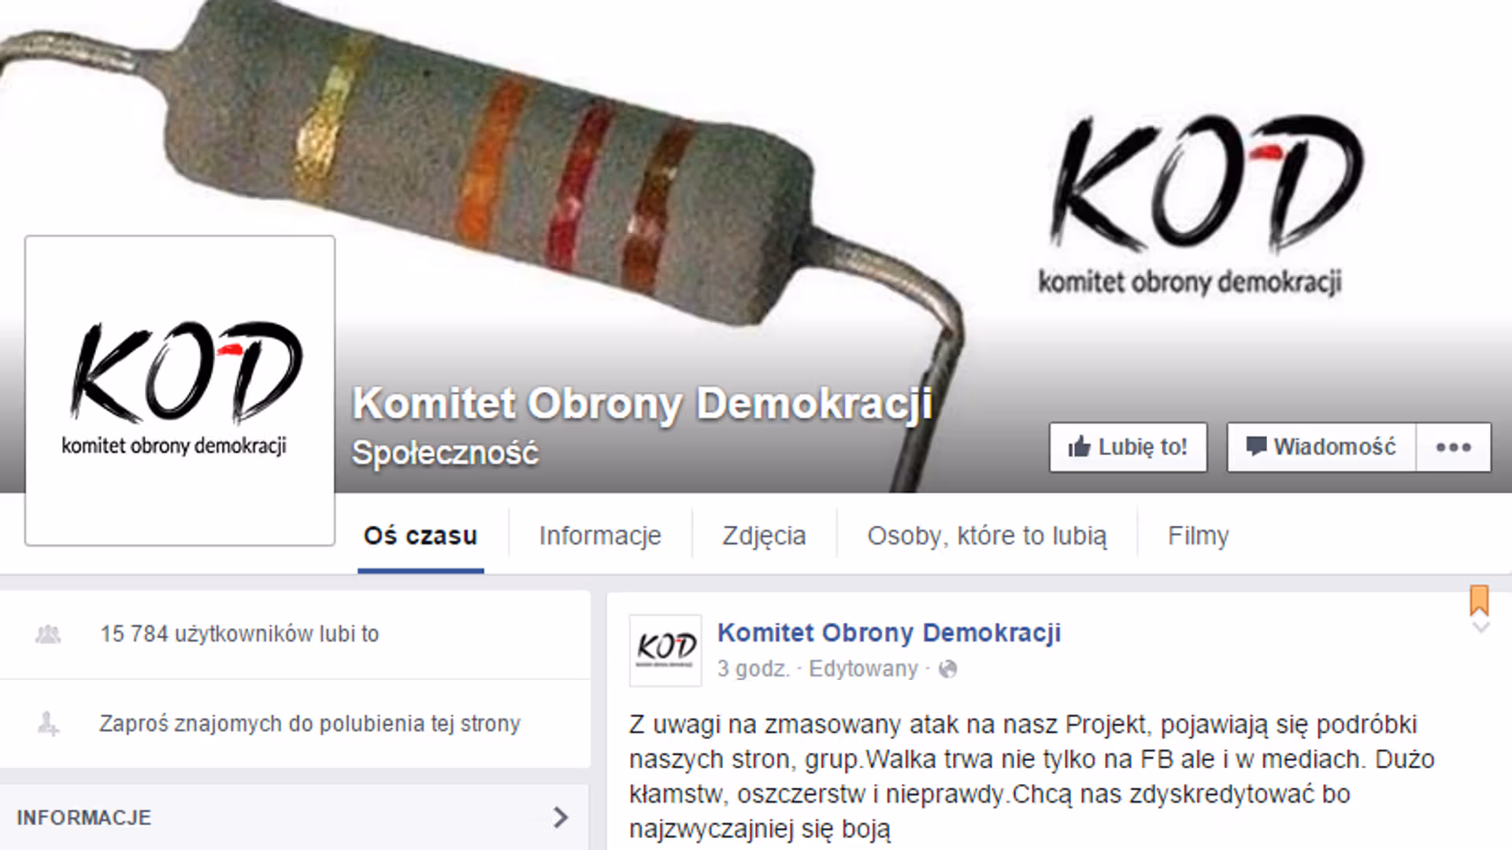Open the large KOD profile picture
This screenshot has width=1512, height=850.
(x=180, y=390)
